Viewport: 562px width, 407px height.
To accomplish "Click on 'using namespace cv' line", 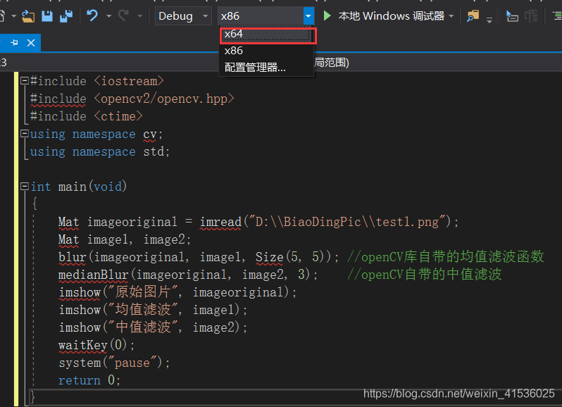I will coord(96,134).
